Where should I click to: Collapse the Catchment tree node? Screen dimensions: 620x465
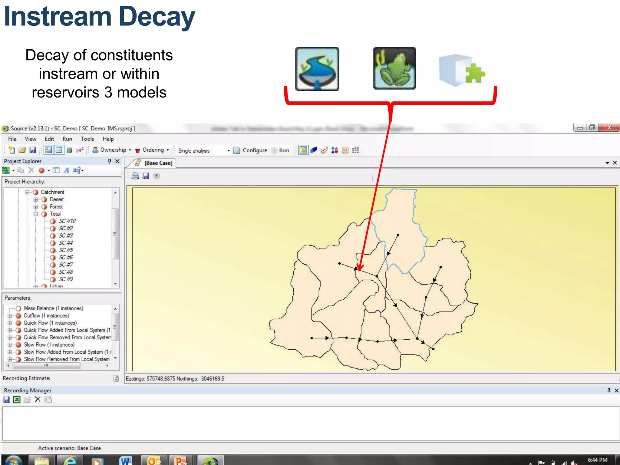click(27, 192)
